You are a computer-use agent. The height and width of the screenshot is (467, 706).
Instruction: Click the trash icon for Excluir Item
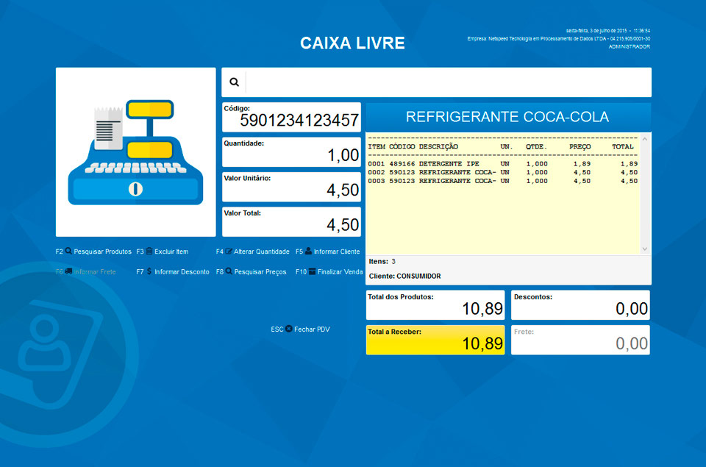click(149, 251)
